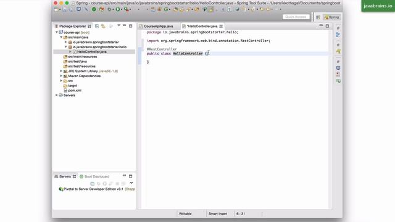The height and width of the screenshot is (222, 395).
Task: Minimize the editor area
Action: click(x=321, y=25)
